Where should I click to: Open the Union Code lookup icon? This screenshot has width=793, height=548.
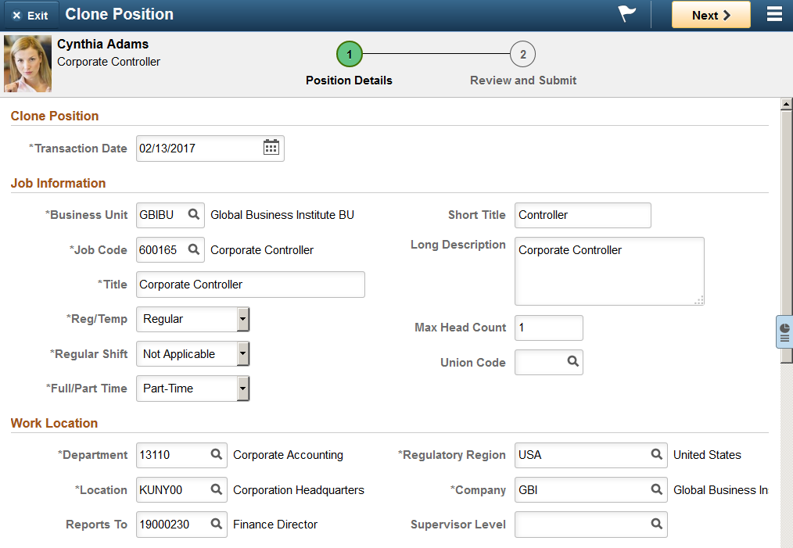pos(572,361)
